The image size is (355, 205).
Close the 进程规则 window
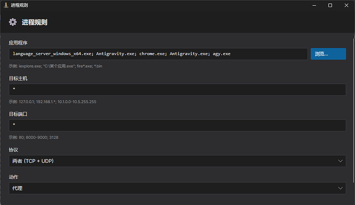(x=346, y=5)
